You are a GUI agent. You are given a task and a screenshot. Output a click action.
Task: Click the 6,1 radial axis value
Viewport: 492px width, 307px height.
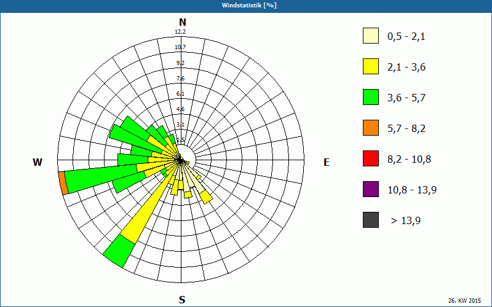pos(180,94)
